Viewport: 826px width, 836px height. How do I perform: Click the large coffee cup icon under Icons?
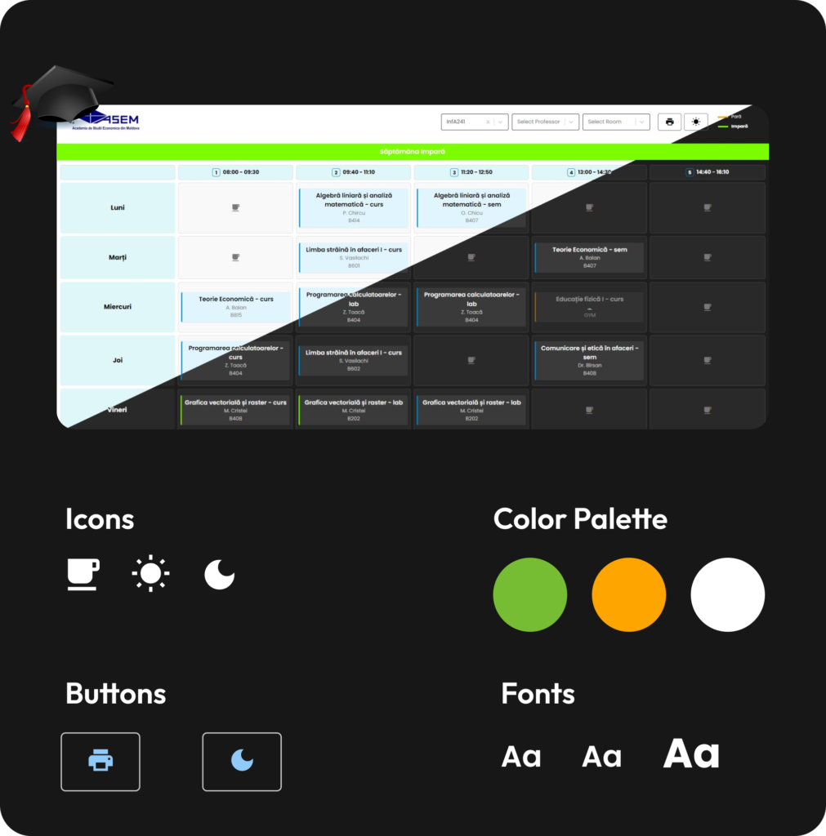[x=83, y=574]
